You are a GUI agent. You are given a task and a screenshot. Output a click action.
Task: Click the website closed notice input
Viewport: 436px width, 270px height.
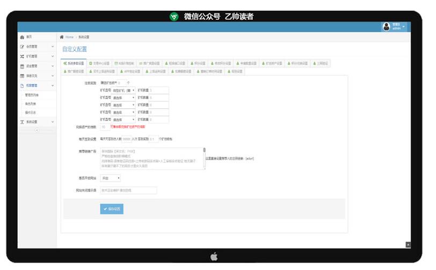tap(128, 190)
